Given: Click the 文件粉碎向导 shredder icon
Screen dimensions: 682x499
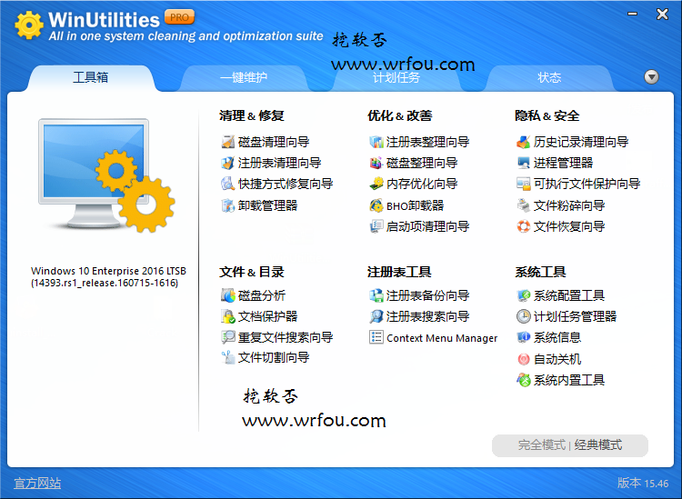Looking at the screenshot, I should [523, 205].
